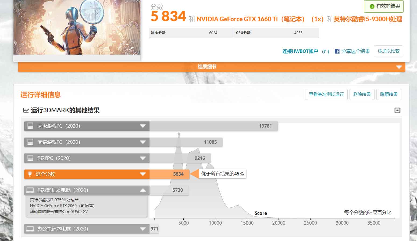This screenshot has width=417, height=241.
Task: Click the 查看基准测试运行 button
Action: pos(326,94)
